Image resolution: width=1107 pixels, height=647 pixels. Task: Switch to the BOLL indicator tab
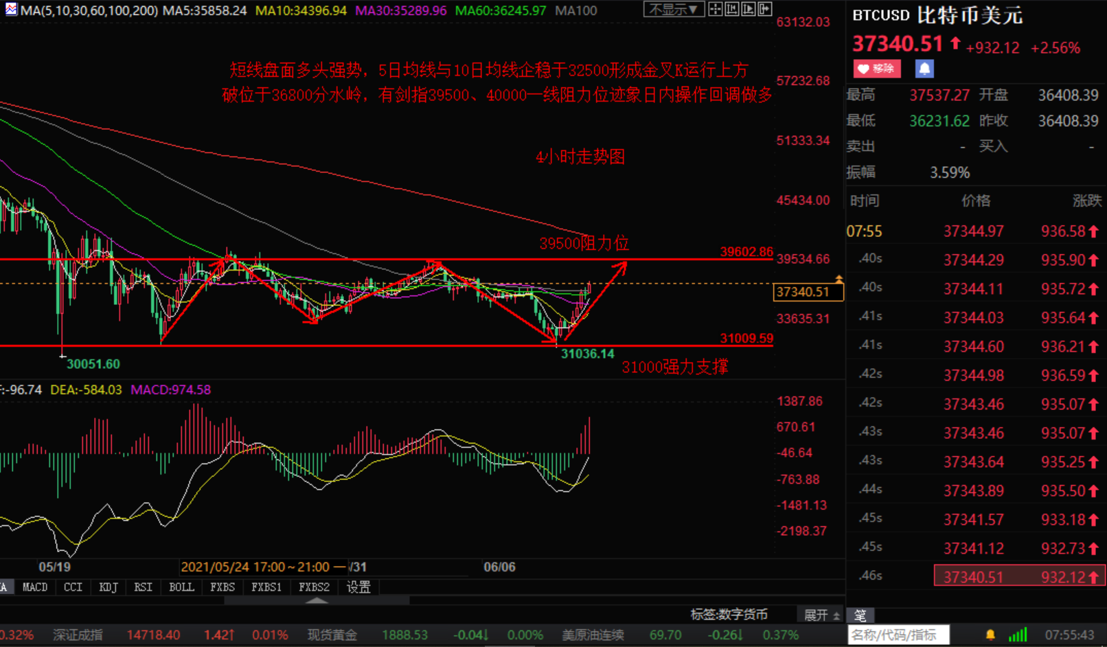tap(181, 587)
